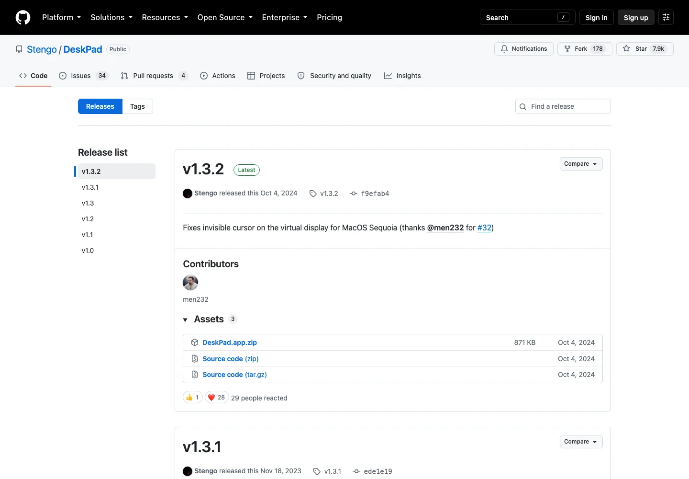689x479 pixels.
Task: Open the Pull requests tab
Action: pos(154,76)
